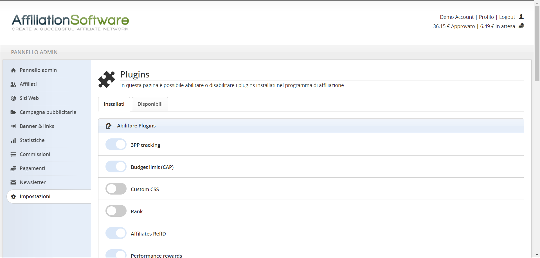The image size is (540, 258).
Task: Click the Custom CSS label
Action: click(145, 189)
